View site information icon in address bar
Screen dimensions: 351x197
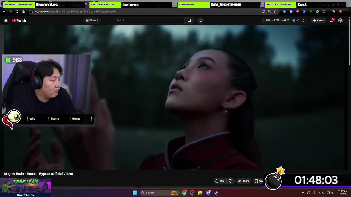point(32,11)
